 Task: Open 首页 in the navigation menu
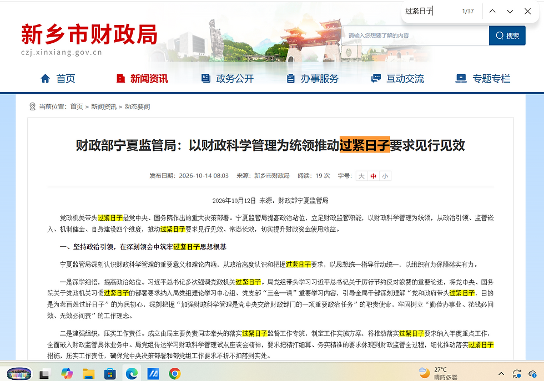(66, 78)
